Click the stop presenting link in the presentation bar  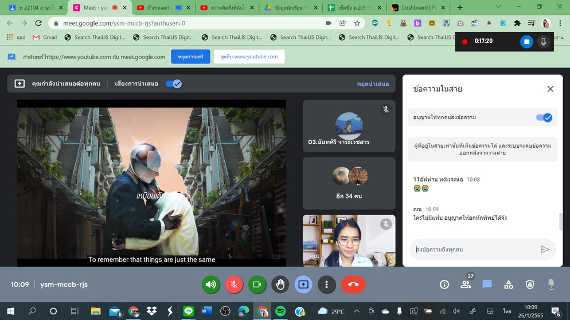373,84
